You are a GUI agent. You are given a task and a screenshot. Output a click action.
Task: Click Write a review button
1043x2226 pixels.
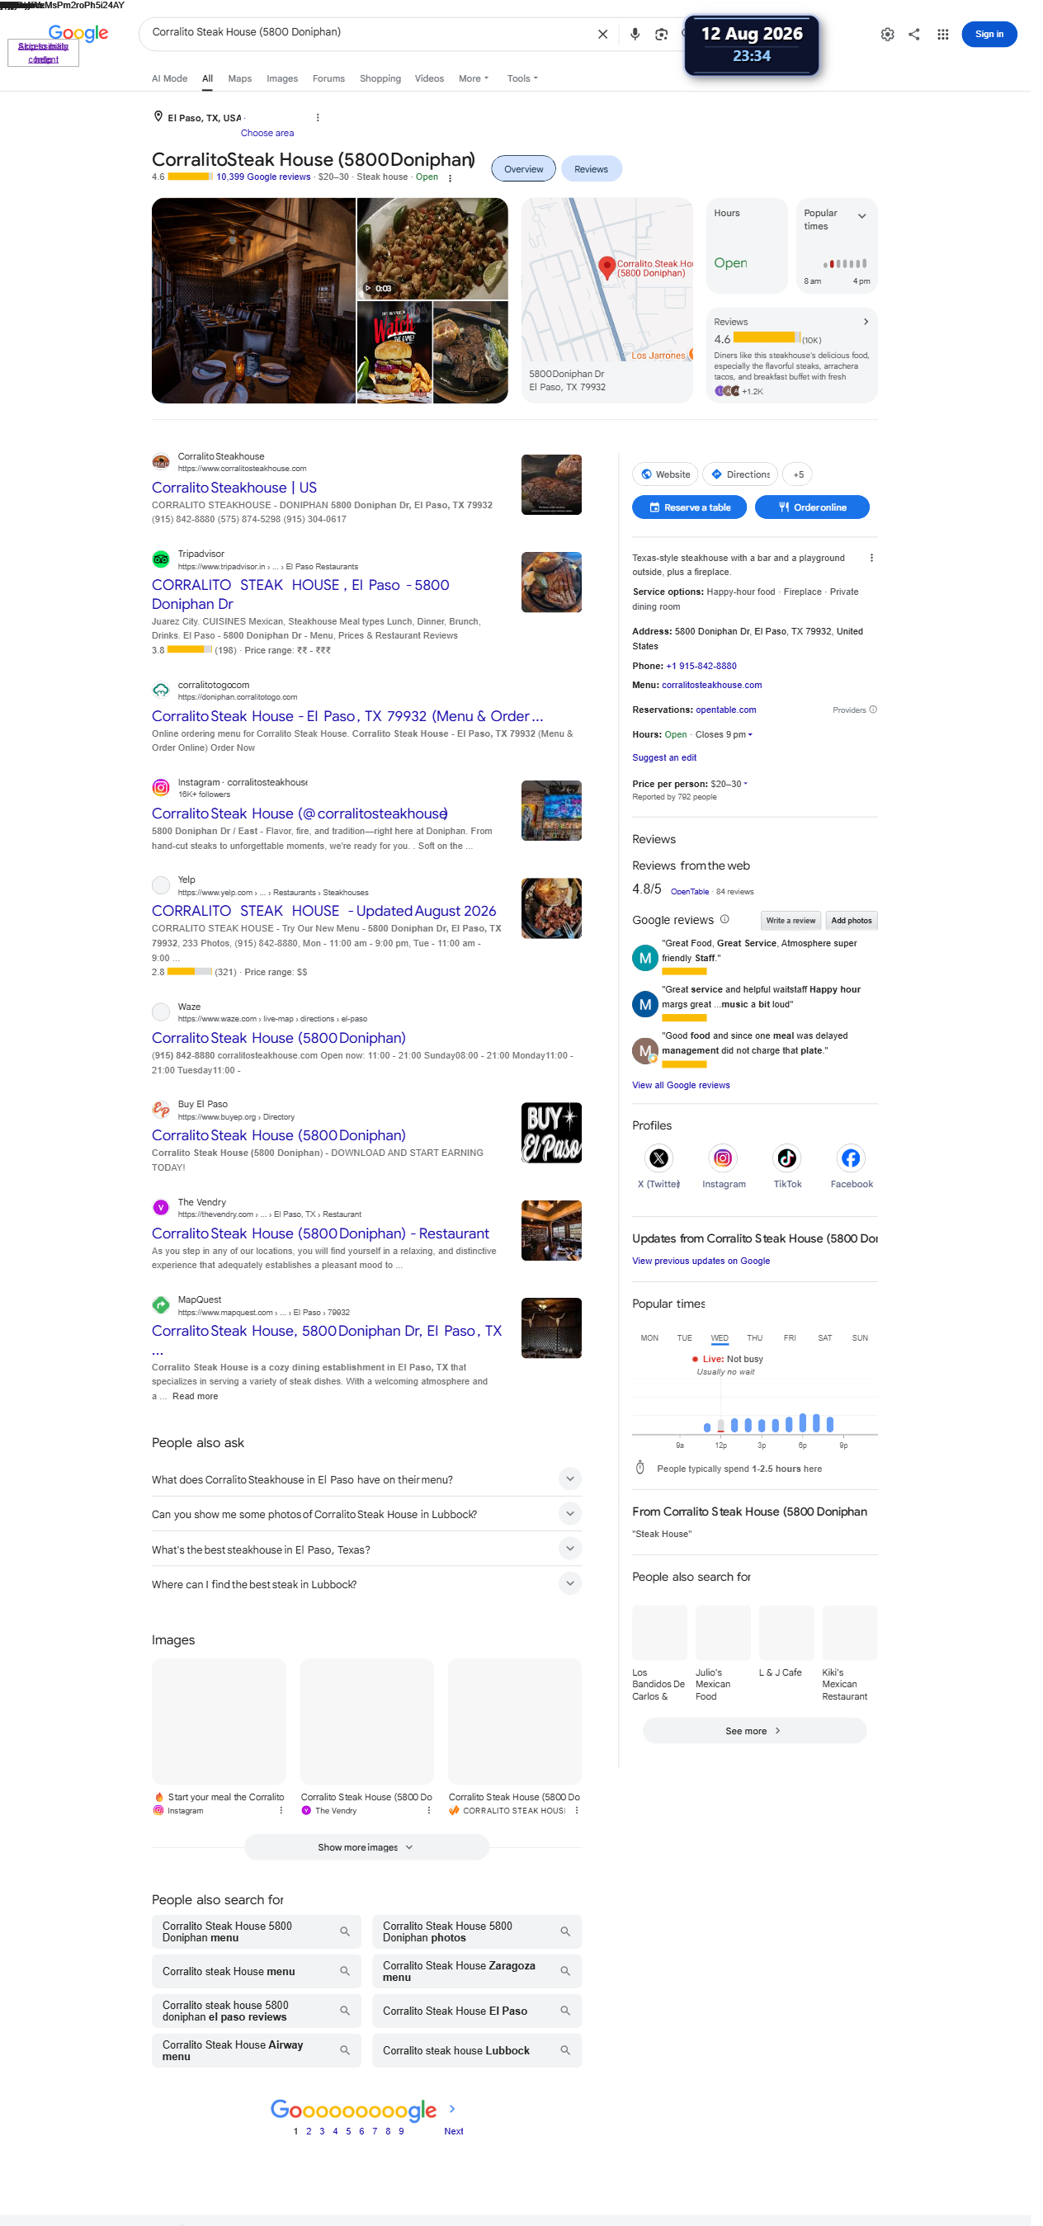tap(790, 920)
